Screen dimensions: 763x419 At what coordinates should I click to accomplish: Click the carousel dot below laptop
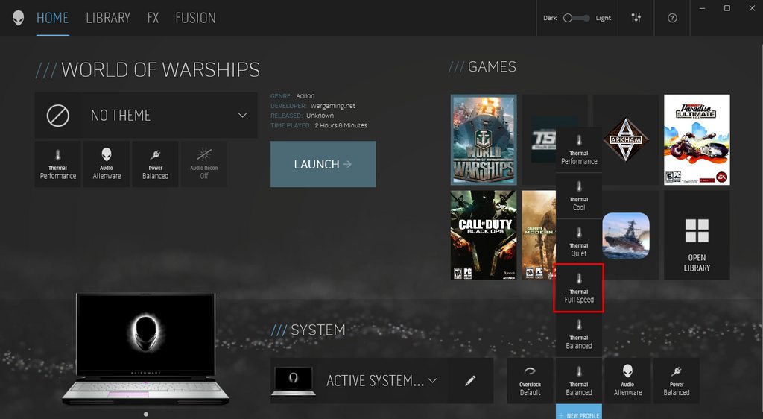pos(146,414)
